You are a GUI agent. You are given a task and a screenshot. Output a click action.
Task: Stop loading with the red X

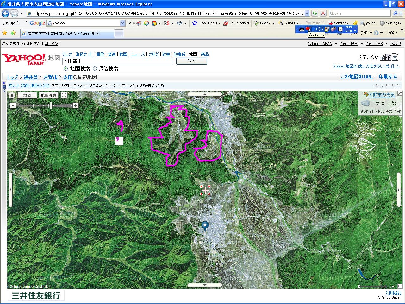tap(323, 13)
